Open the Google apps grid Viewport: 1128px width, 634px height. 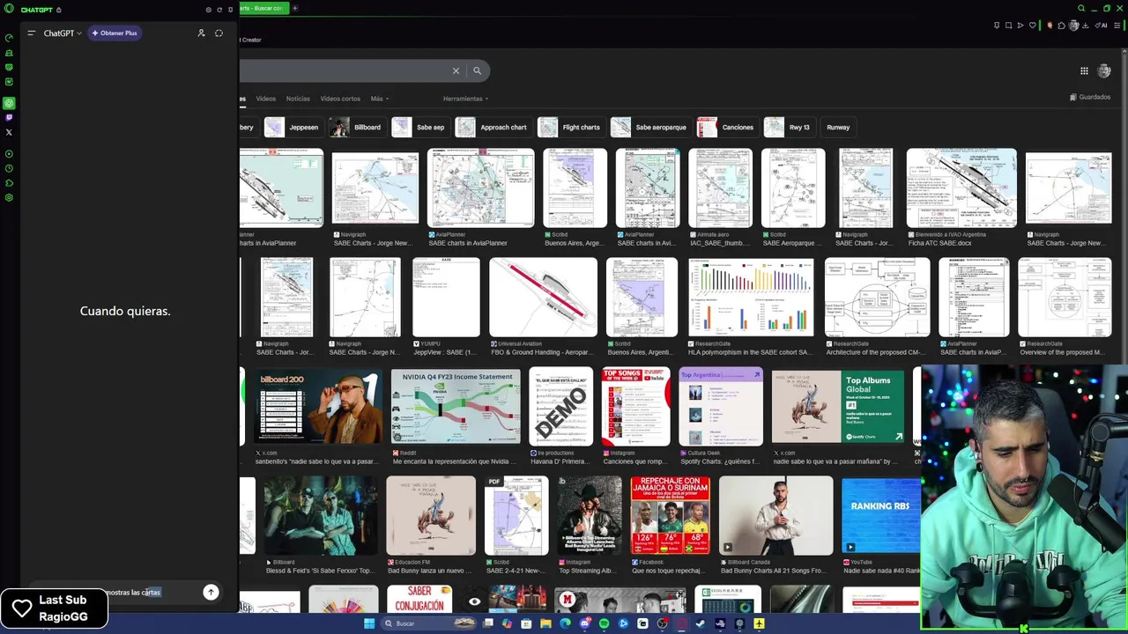tap(1084, 70)
